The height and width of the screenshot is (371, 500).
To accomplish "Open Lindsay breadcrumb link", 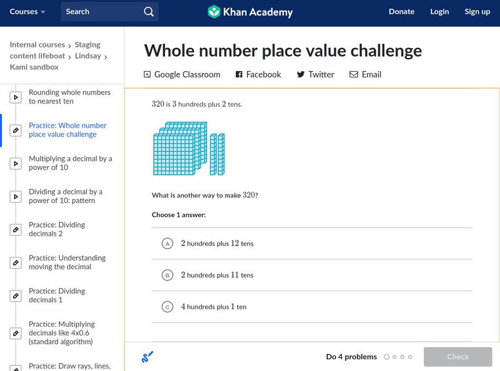I will (x=88, y=56).
